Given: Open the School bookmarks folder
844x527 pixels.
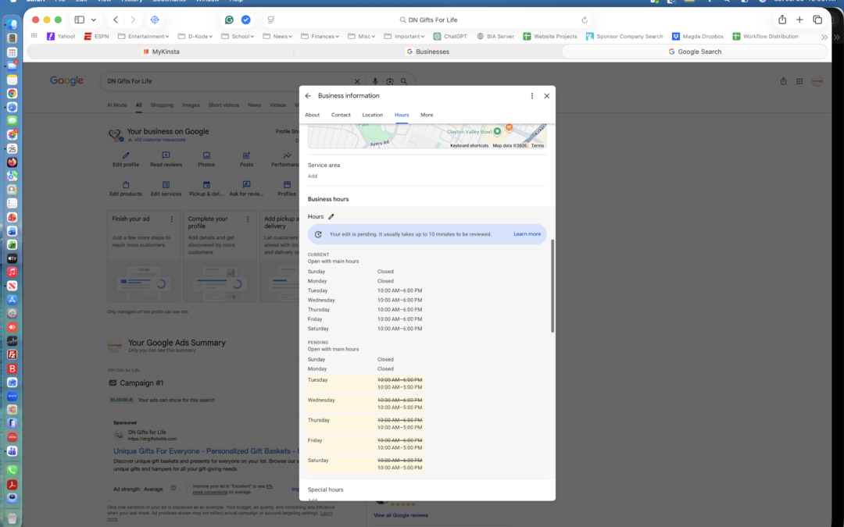Looking at the screenshot, I should [x=238, y=37].
